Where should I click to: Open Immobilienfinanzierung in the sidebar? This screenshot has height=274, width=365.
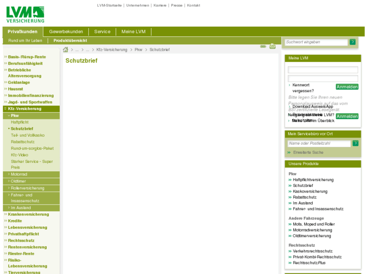click(x=31, y=96)
